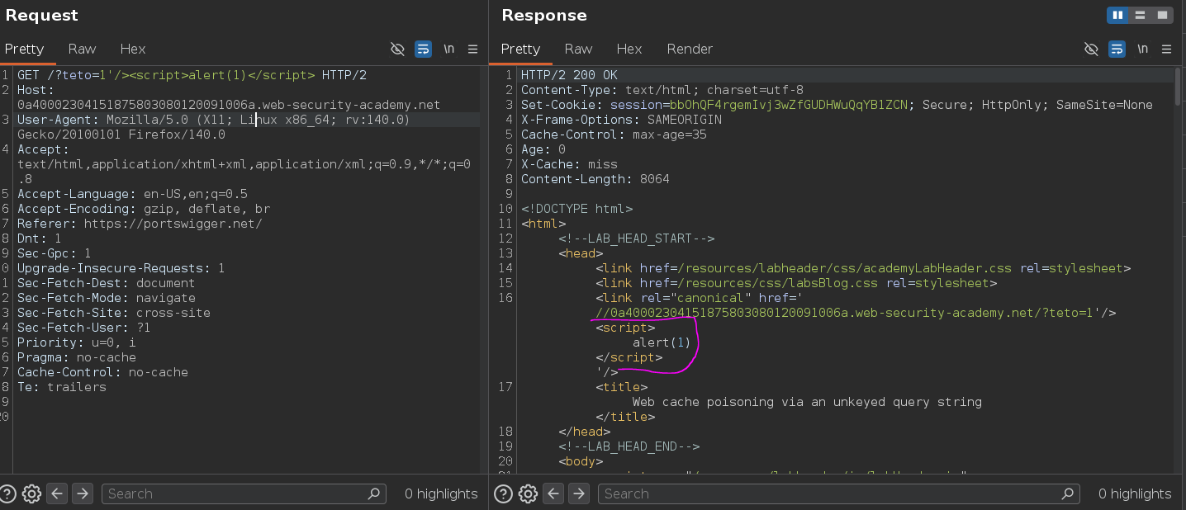
Task: Click the Referer header line
Action: [140, 224]
